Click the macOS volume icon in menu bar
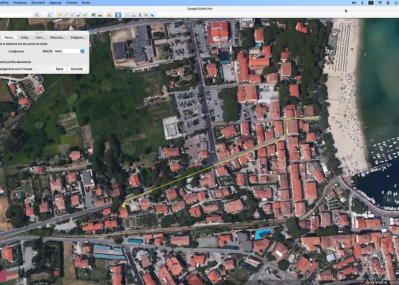The width and height of the screenshot is (399, 285). click(x=354, y=3)
